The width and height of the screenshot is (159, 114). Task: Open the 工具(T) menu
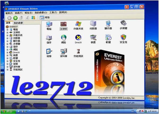(x=53, y=12)
